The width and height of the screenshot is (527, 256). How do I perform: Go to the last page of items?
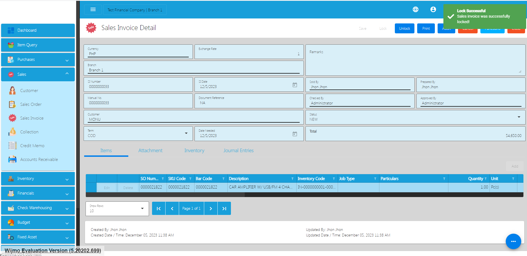pos(224,209)
